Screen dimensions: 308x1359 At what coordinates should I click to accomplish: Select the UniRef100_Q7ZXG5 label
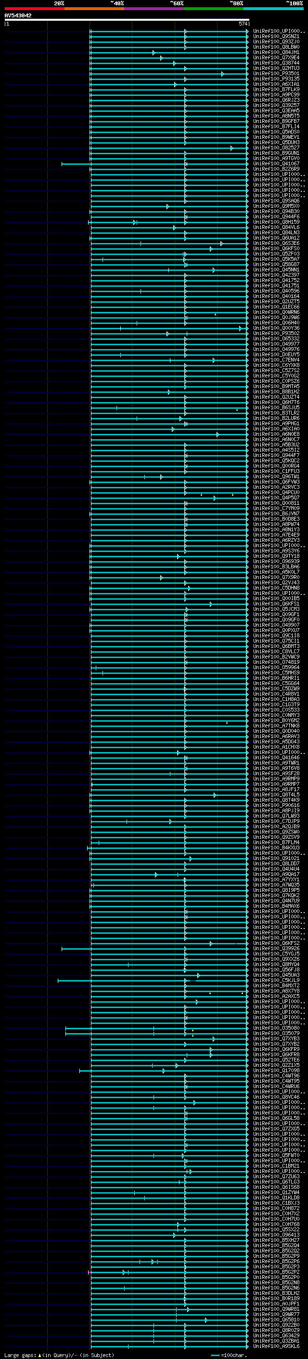pos(276,1129)
